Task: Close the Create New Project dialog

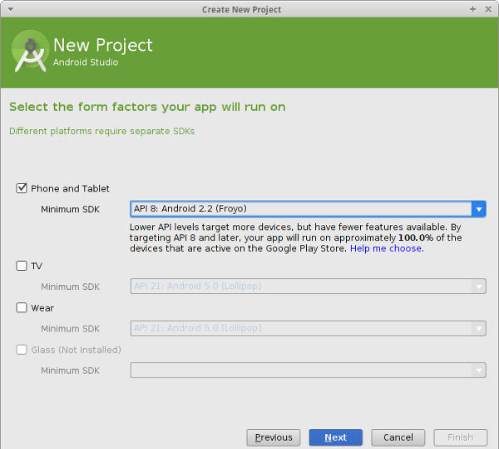Action: click(488, 9)
